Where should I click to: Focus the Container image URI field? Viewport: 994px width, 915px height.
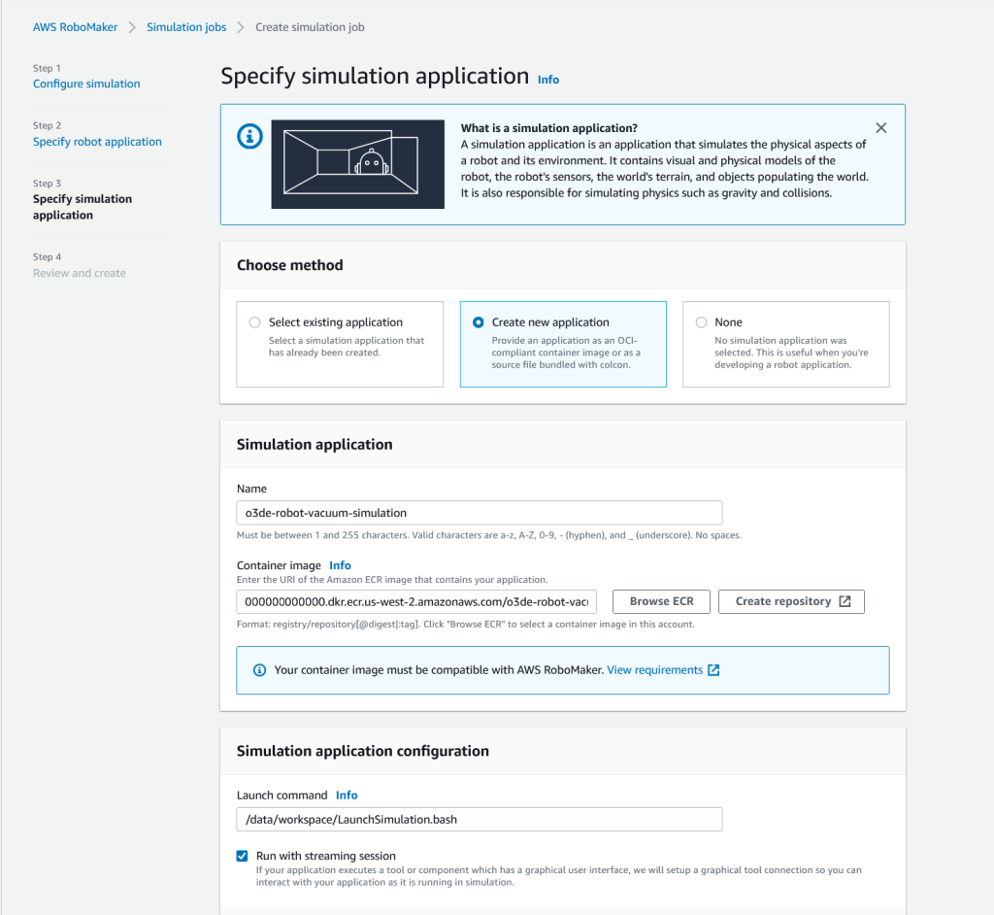pos(416,601)
